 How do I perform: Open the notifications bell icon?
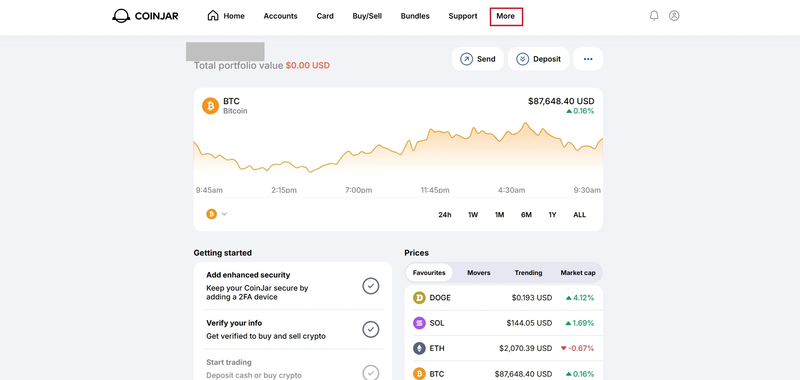pos(654,16)
